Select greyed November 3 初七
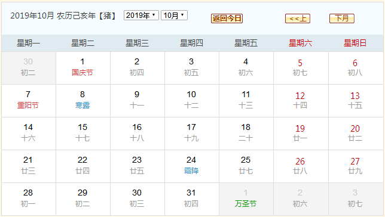This screenshot has width=385, height=217. pyautogui.click(x=356, y=199)
